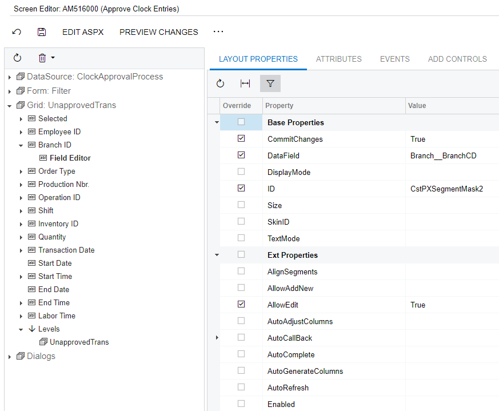Expand the Production Nbr. node
The width and height of the screenshot is (499, 411).
tap(21, 185)
